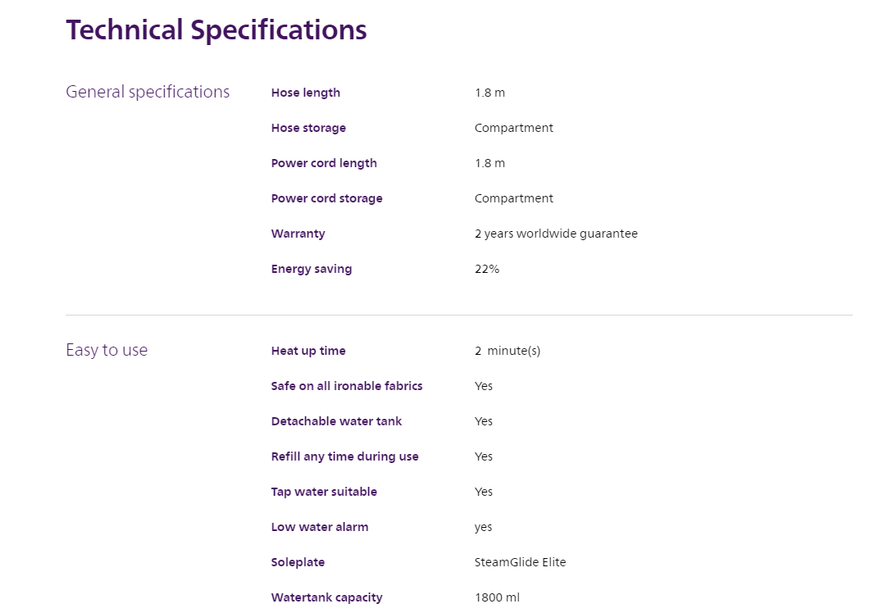This screenshot has width=892, height=613.
Task: Select the Tap water suitable label
Action: pyautogui.click(x=324, y=492)
